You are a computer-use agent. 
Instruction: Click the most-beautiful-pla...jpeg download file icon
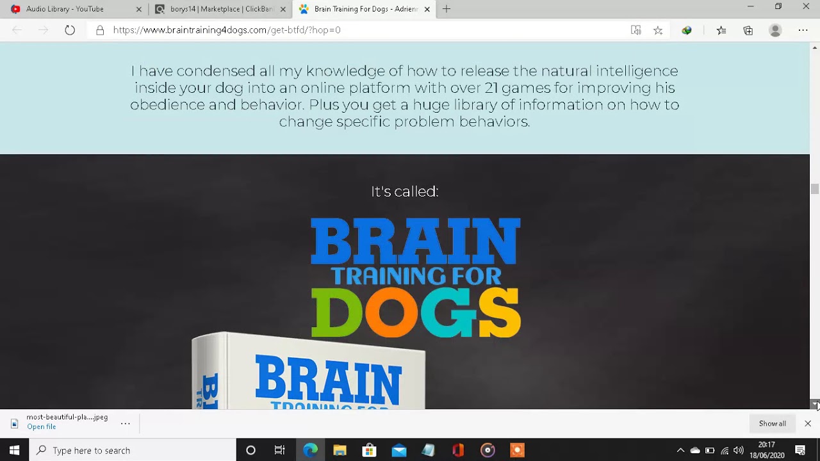pyautogui.click(x=14, y=423)
